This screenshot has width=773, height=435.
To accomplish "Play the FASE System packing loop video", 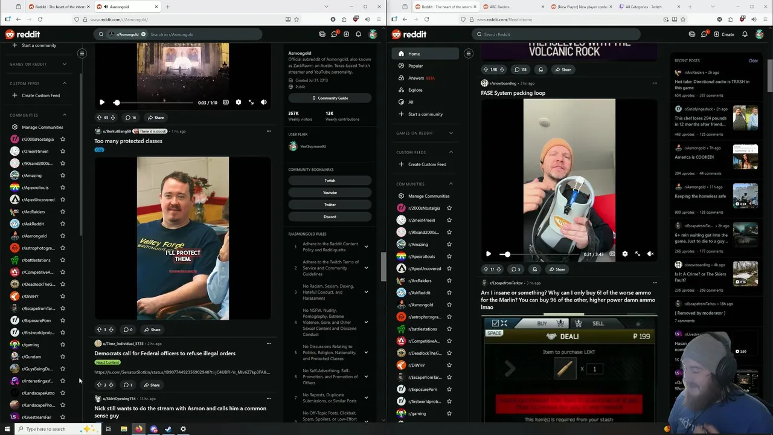I will [x=488, y=254].
